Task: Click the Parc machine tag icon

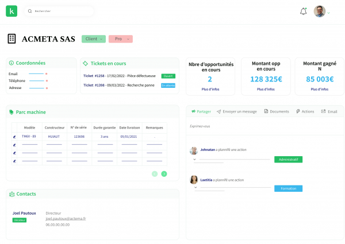Action: [x=11, y=112]
